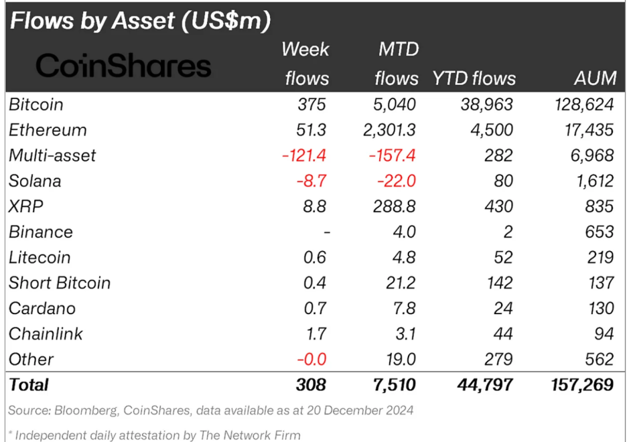Click the Solana row label
Image resolution: width=629 pixels, height=442 pixels.
coord(35,181)
